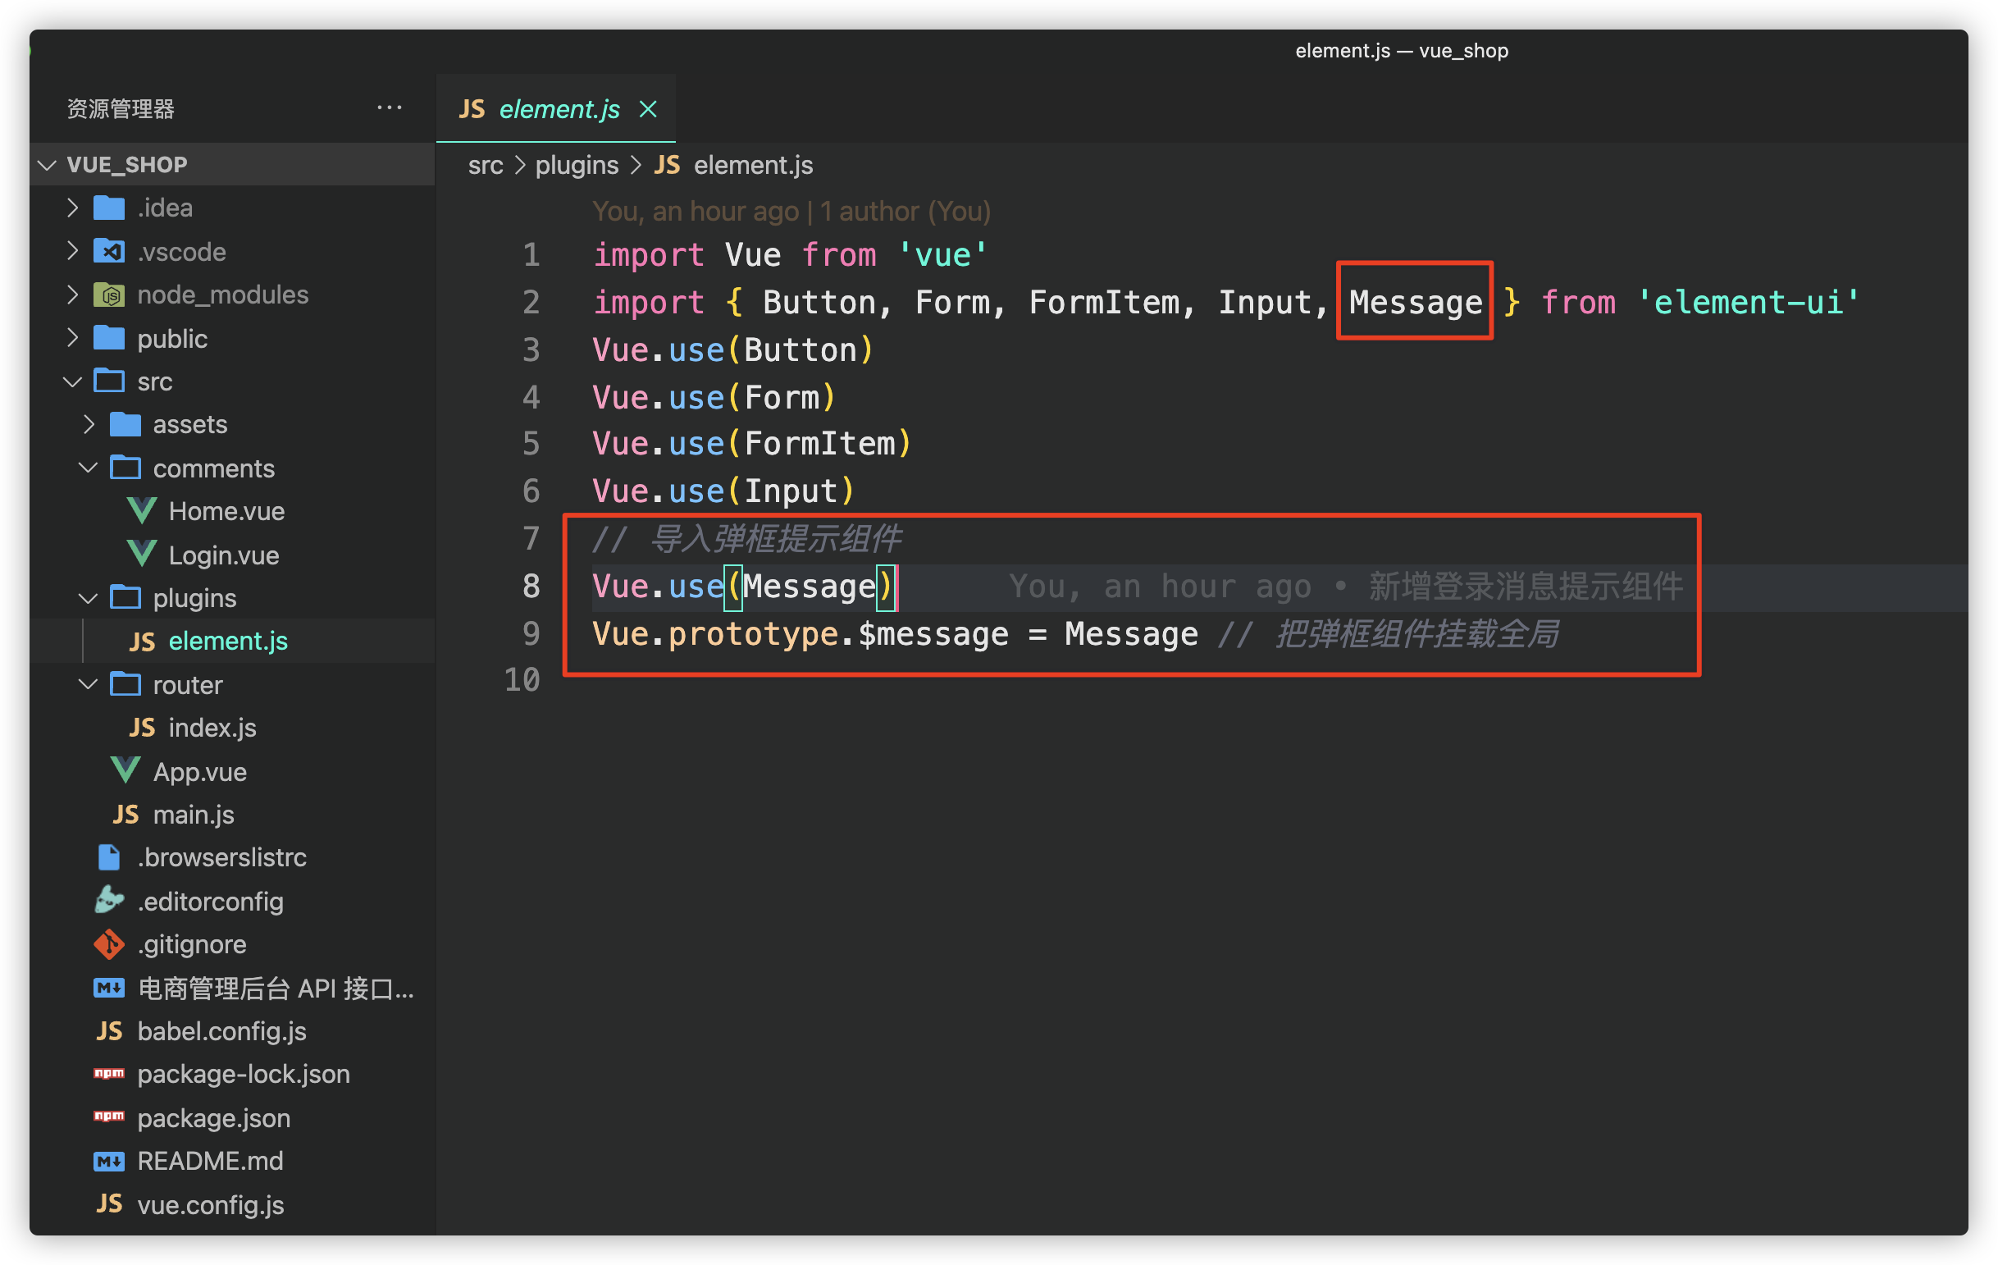Screen dimensions: 1998x1265
Task: Open vue.config.js file
Action: click(x=232, y=1203)
